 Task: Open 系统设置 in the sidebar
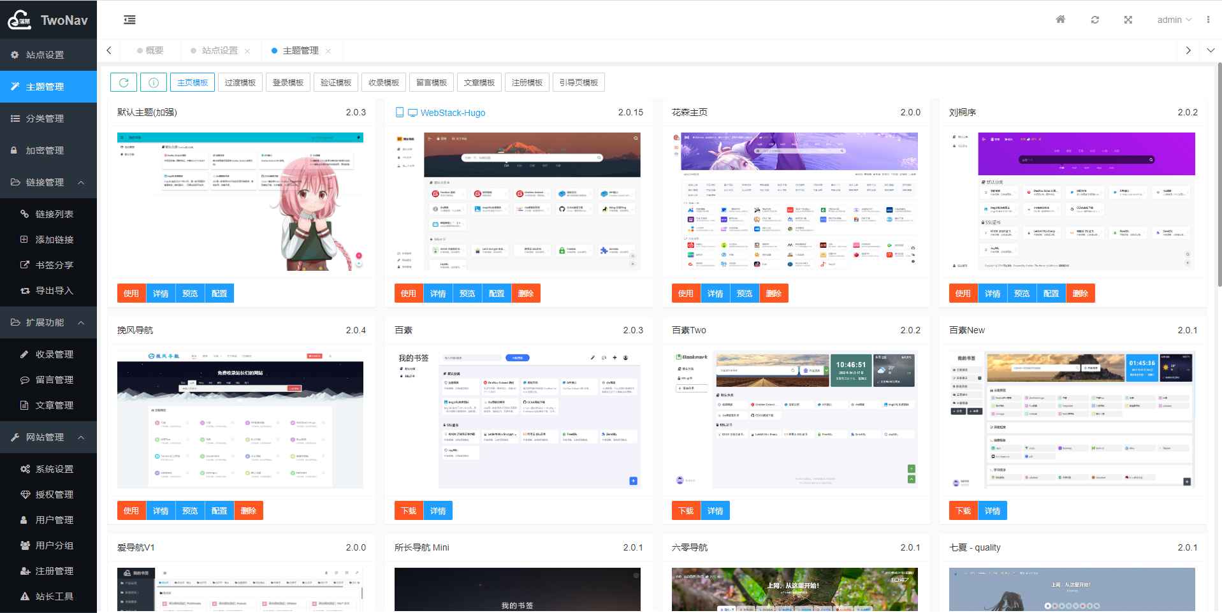[55, 468]
